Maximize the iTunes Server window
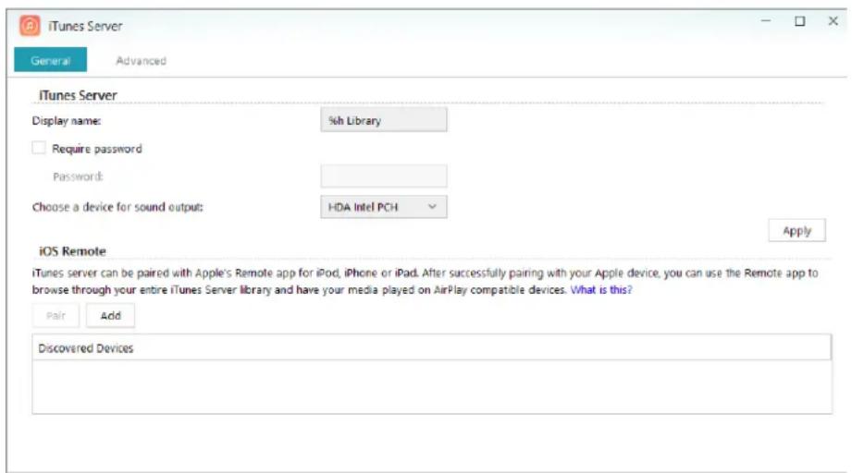Image resolution: width=852 pixels, height=473 pixels. 800,21
